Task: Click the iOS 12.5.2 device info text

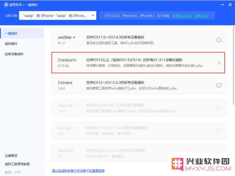Action: click(112, 16)
